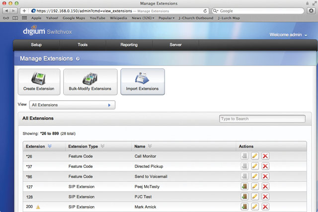
Task: Open the View All Extensions dropdown
Action: click(x=72, y=105)
